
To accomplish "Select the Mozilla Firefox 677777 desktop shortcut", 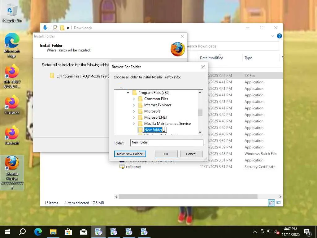I will click(x=12, y=173).
